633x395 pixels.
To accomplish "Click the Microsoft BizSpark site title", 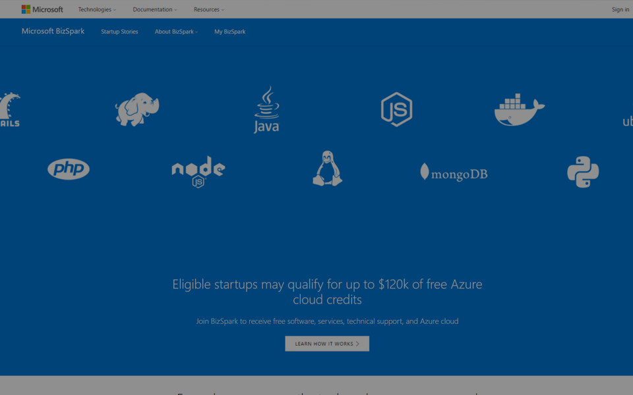I will coord(53,31).
